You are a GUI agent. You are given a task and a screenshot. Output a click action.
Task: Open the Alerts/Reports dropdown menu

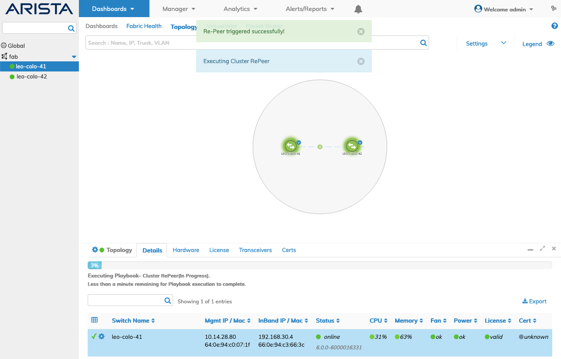[x=310, y=9]
